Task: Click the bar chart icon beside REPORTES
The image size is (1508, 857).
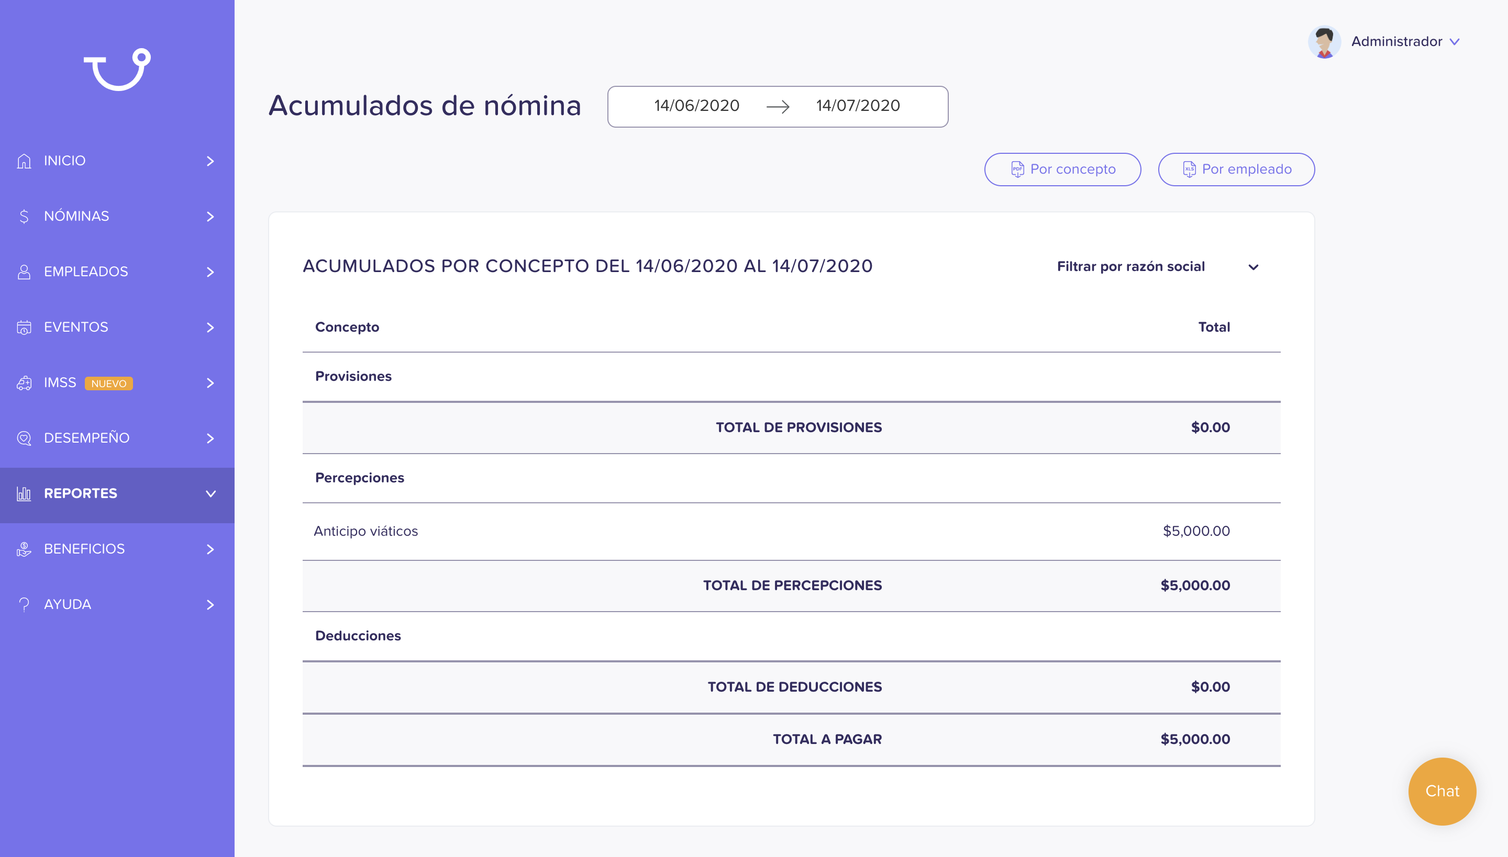Action: [x=24, y=493]
